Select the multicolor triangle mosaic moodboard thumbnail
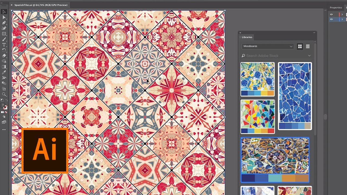The image size is (347, 195). click(x=258, y=117)
